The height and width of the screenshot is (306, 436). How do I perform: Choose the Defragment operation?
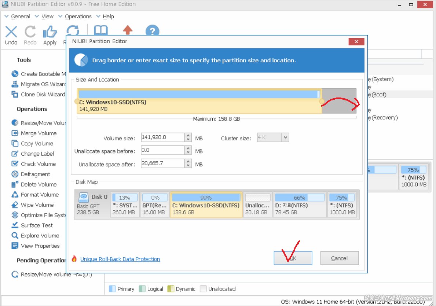35,174
